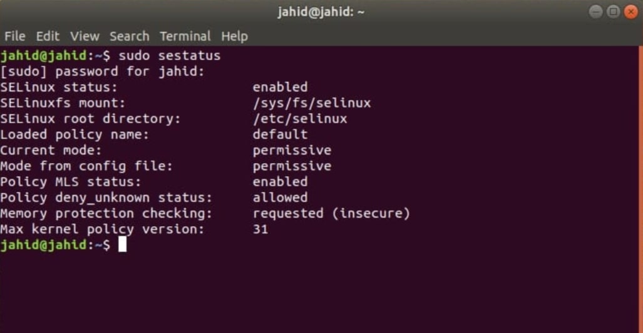Viewport: 643px width, 333px height.
Task: Click the jahid@jahid title bar text
Action: (321, 12)
